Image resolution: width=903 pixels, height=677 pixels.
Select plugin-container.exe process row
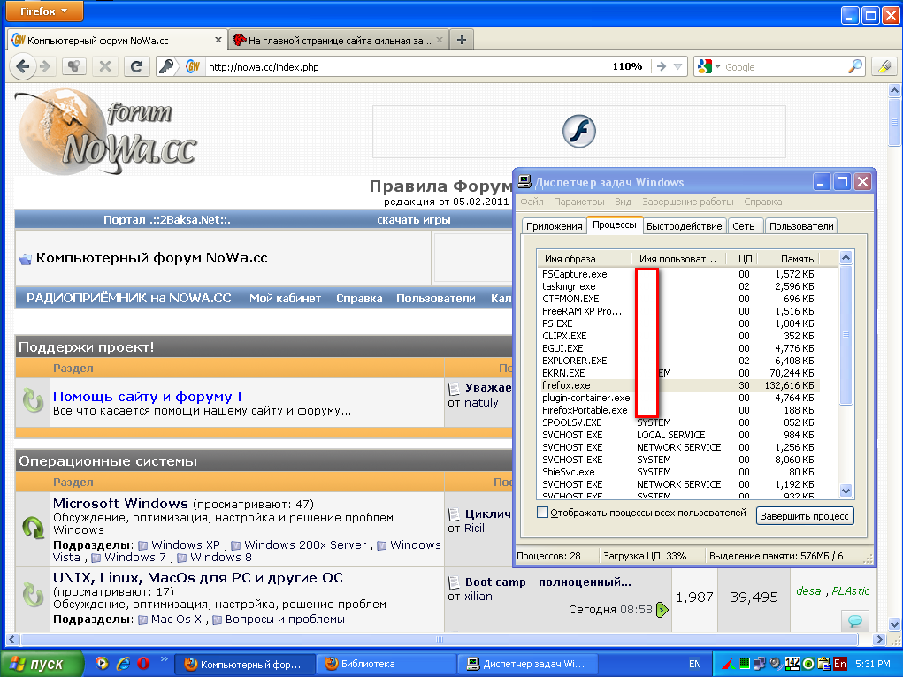click(678, 398)
